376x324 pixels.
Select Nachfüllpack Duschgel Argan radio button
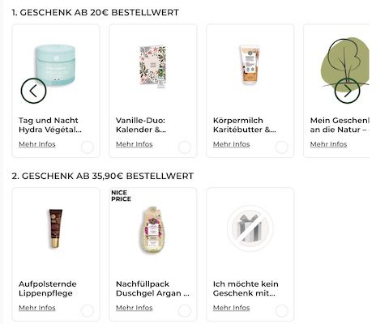click(x=185, y=311)
